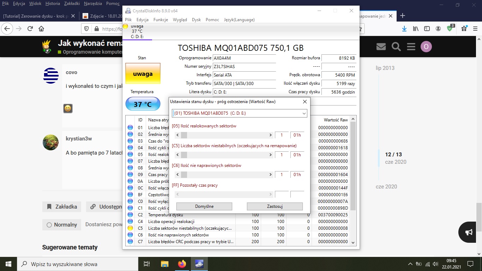This screenshot has width=482, height=271.
Task: Open the Język(Language) menu
Action: coord(239,20)
